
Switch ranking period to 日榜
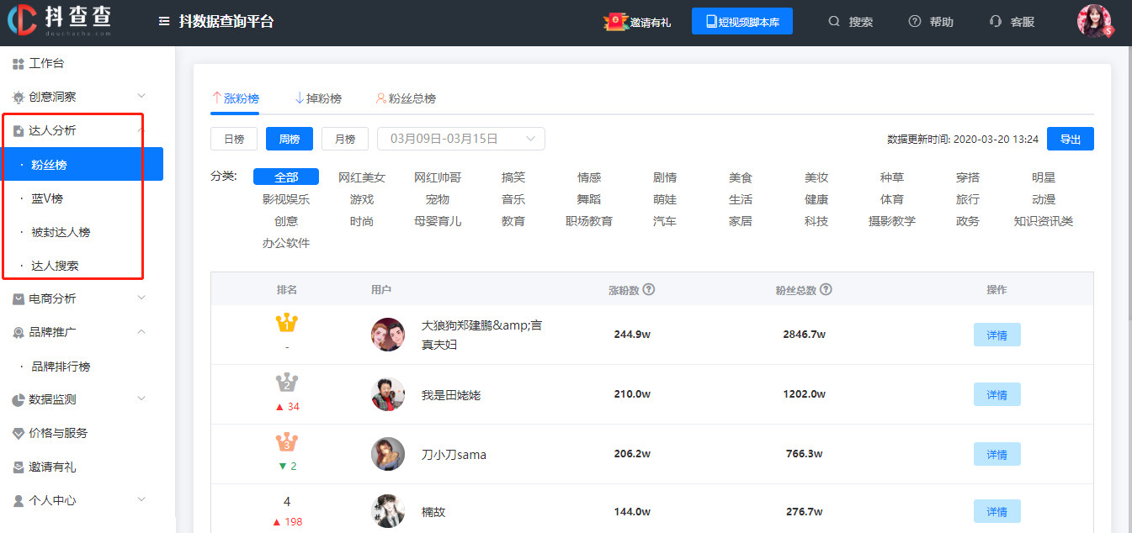point(233,138)
